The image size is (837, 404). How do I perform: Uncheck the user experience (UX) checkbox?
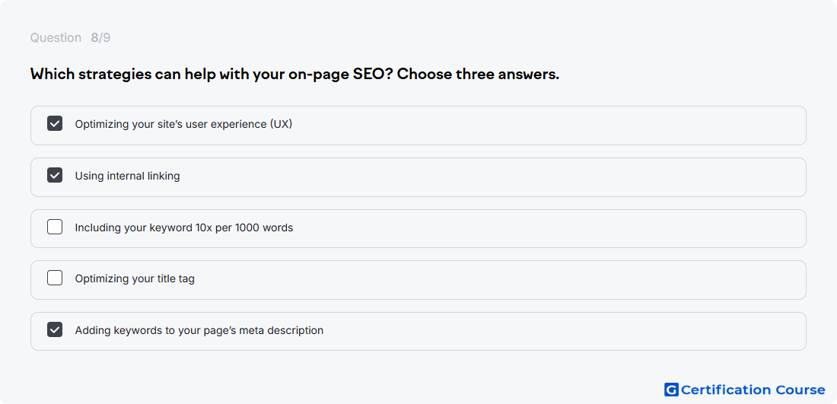(55, 124)
